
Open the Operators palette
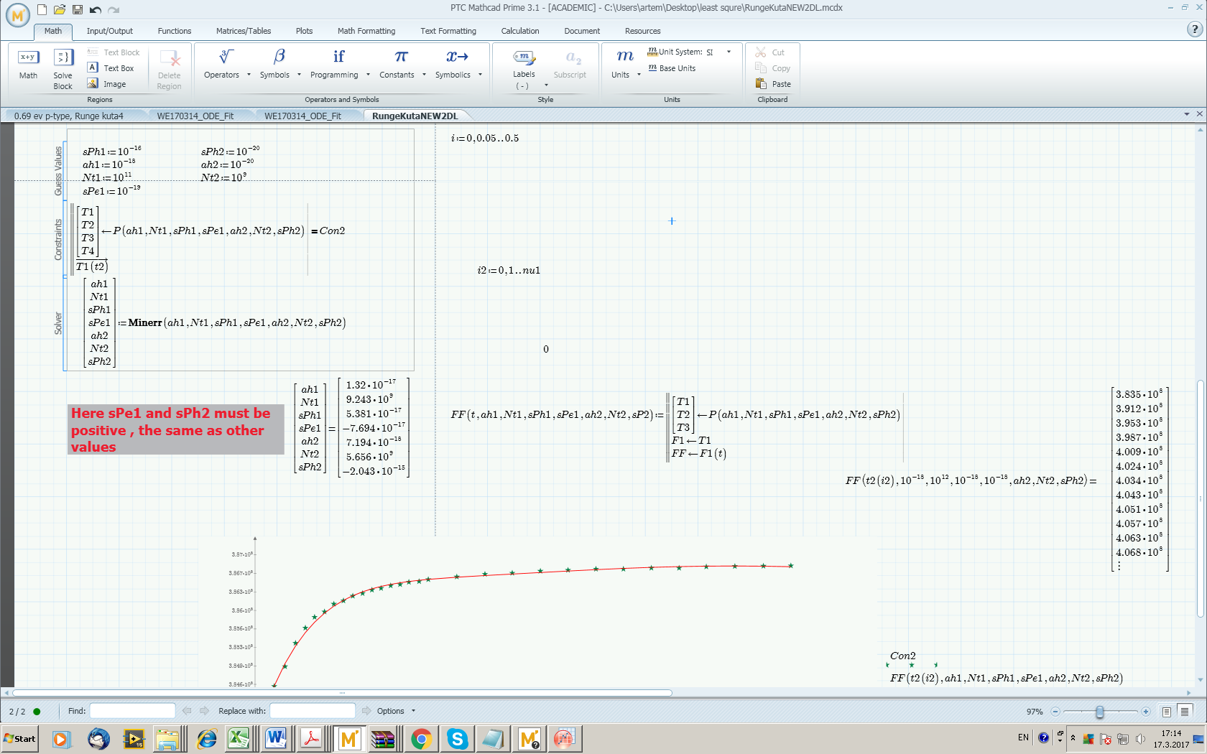click(222, 63)
